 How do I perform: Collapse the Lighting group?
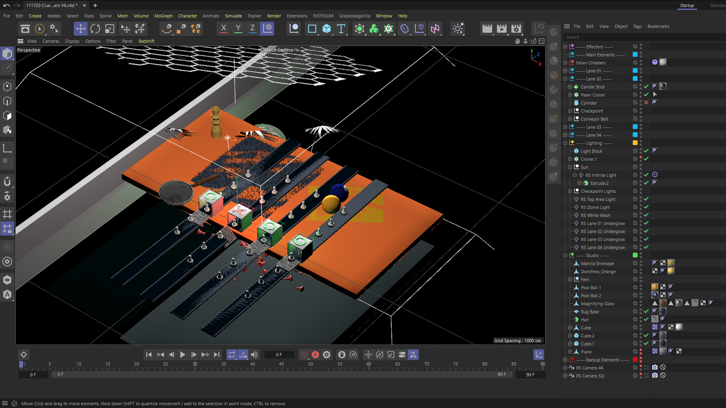[x=565, y=143]
